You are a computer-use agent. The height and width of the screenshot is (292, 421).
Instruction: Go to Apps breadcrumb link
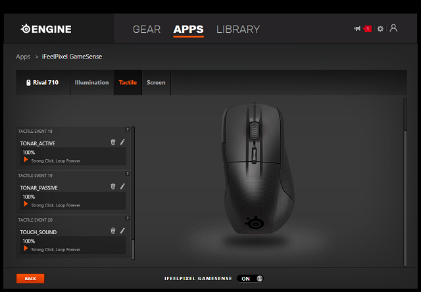pos(23,57)
